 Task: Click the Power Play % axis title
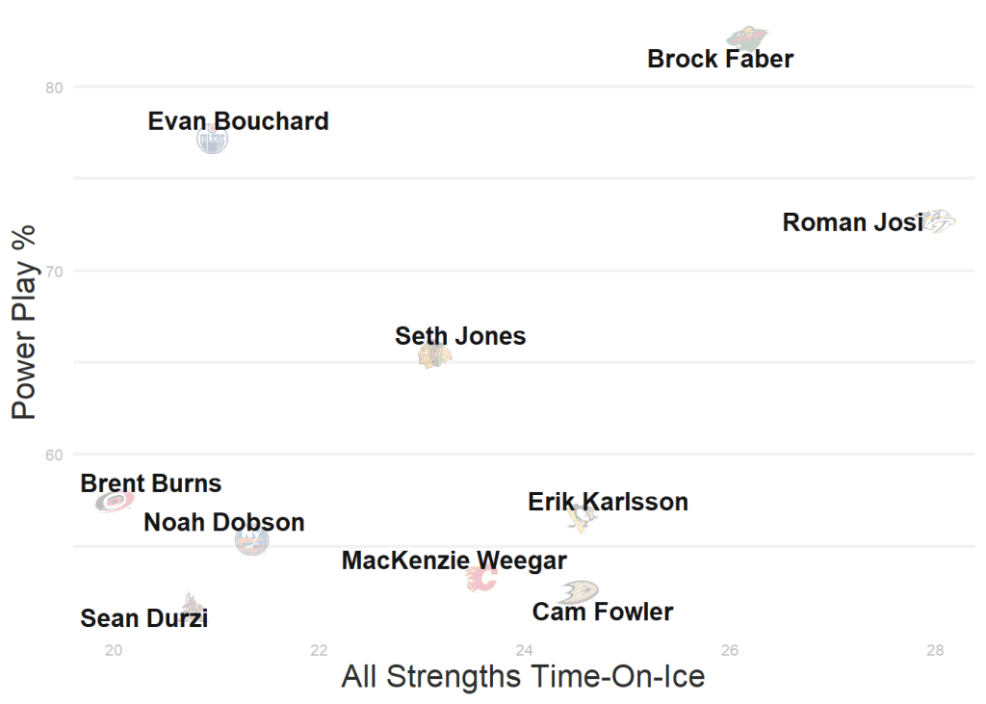coord(24,323)
